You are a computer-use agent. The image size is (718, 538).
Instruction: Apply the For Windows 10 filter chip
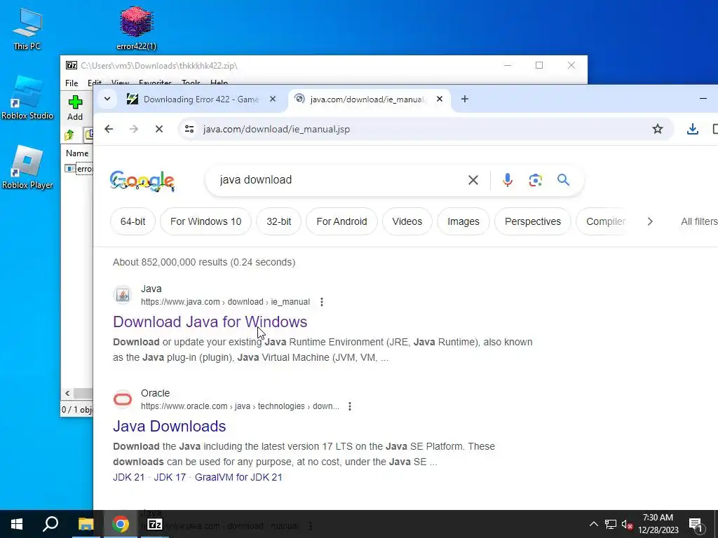205,221
